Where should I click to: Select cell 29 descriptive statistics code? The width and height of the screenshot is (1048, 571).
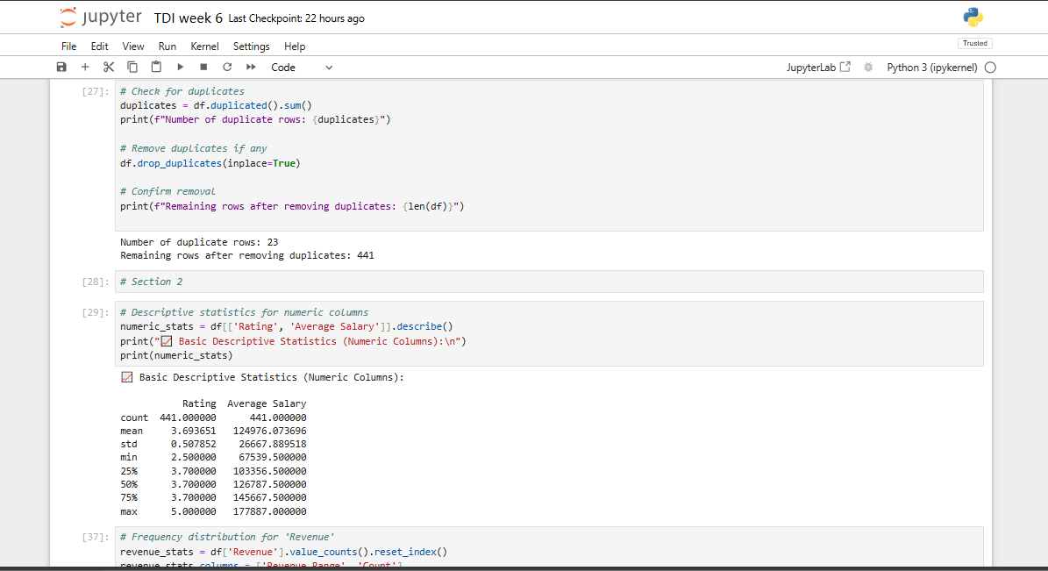pos(549,333)
